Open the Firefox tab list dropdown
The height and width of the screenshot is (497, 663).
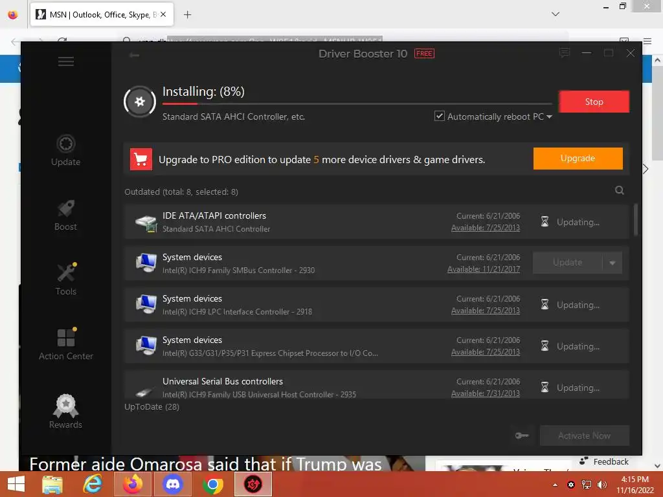[556, 14]
